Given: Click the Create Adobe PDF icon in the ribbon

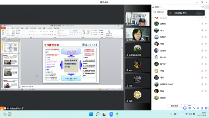Looking at the screenshot, I should coord(109,33).
